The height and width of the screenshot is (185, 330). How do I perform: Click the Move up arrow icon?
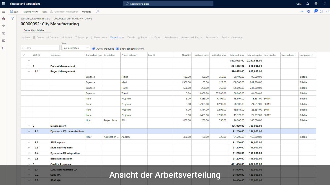coord(76,38)
